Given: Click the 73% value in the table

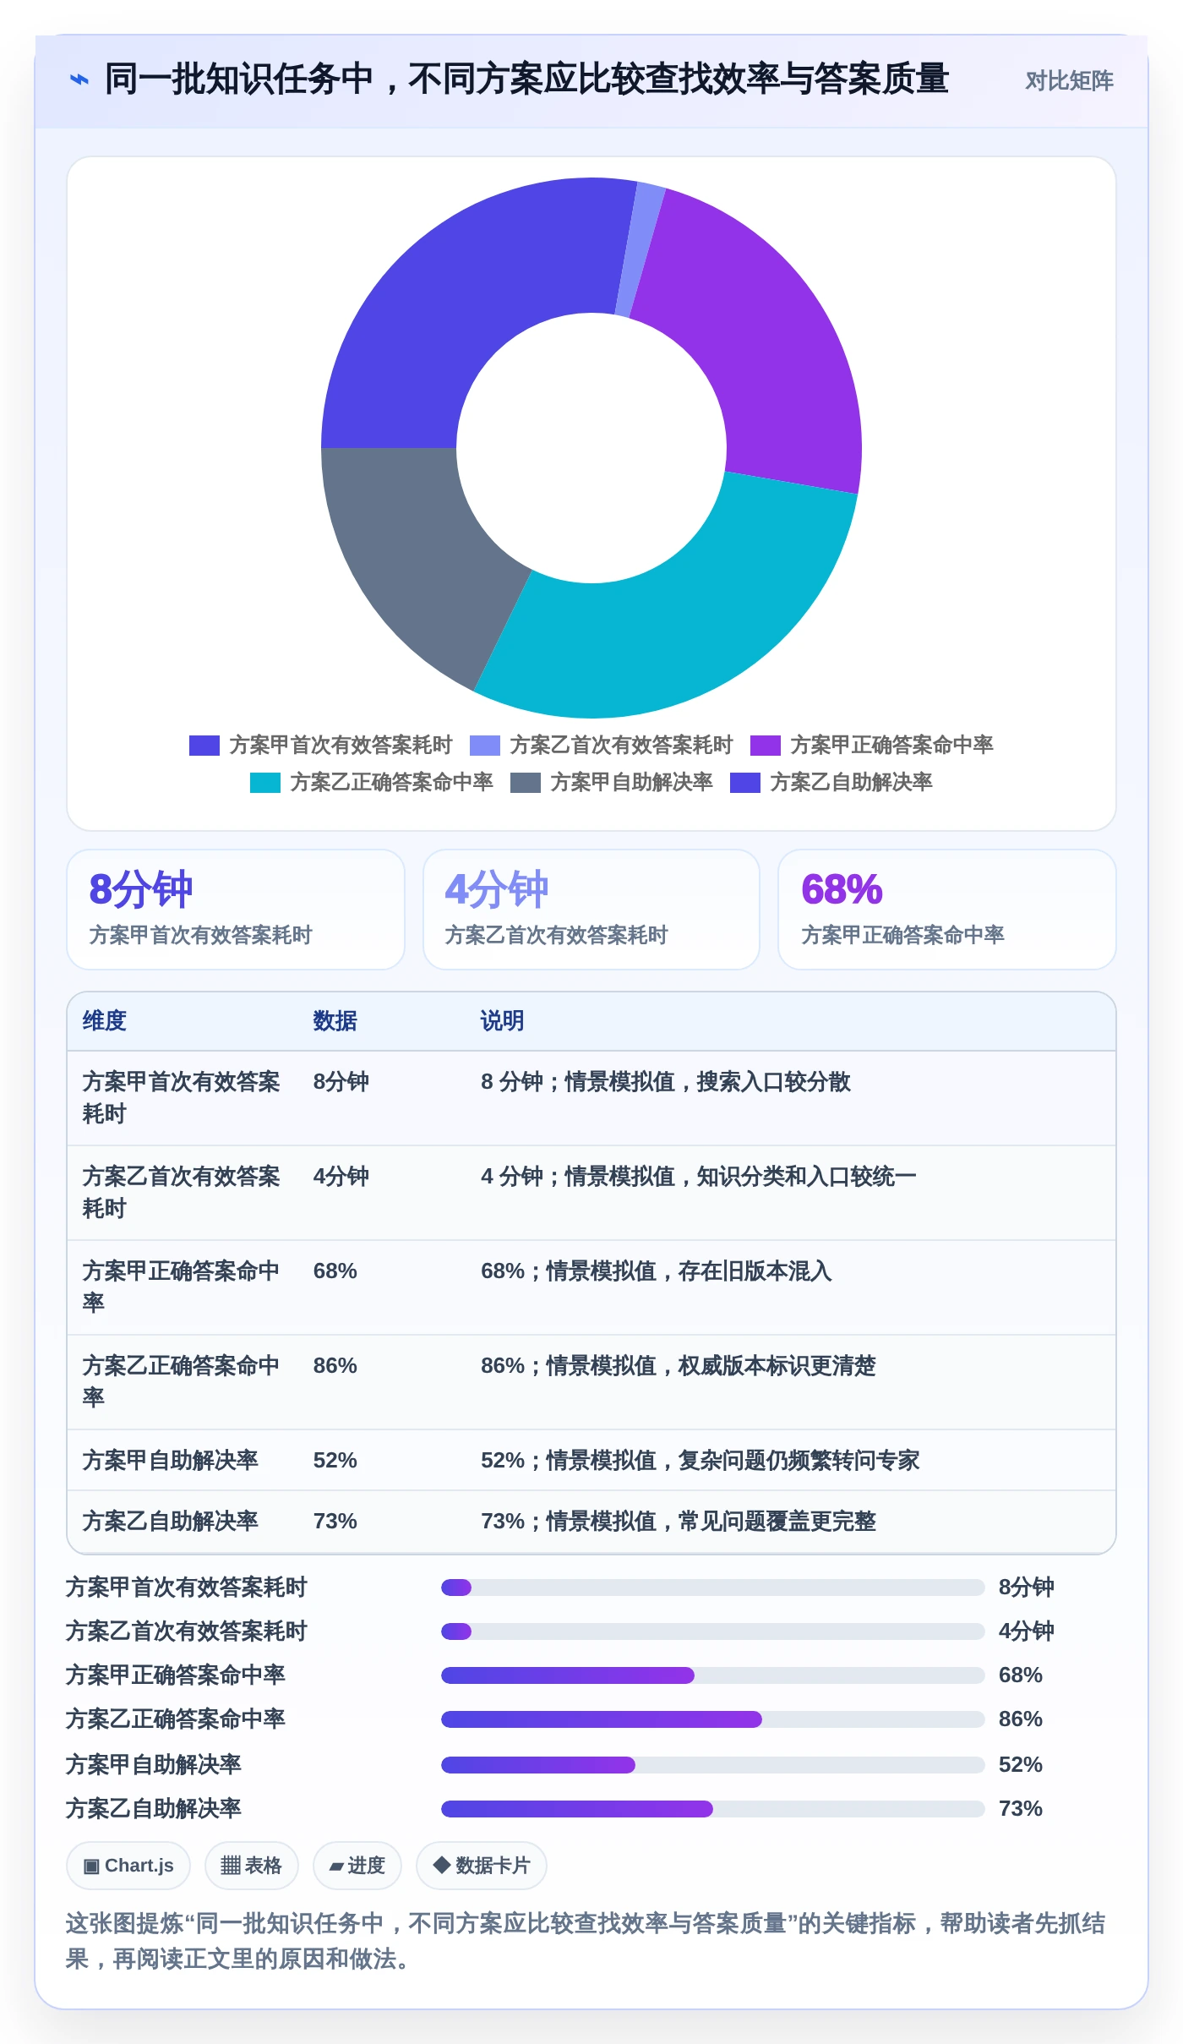Looking at the screenshot, I should pos(335,1522).
